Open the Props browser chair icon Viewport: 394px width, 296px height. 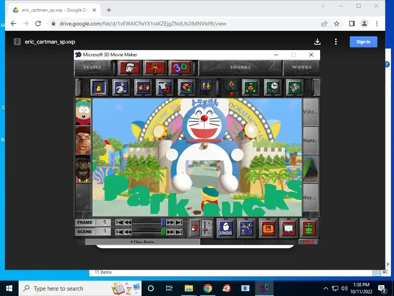coord(155,67)
